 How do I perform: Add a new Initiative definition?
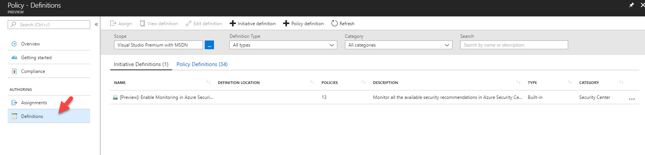click(253, 23)
